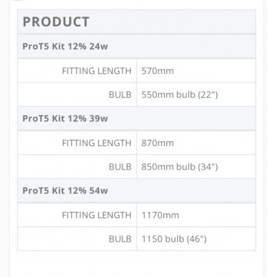Click BULB label under 39w kit
Image resolution: width=268 pixels, height=277 pixels.
pyautogui.click(x=120, y=167)
